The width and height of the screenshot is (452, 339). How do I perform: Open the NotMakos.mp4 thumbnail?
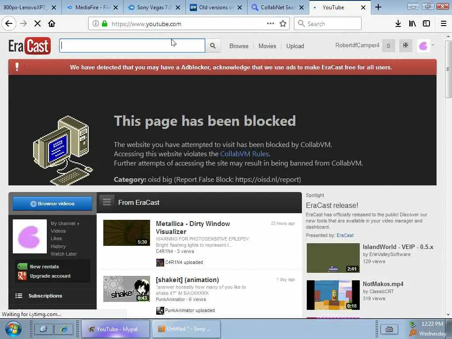[333, 295]
